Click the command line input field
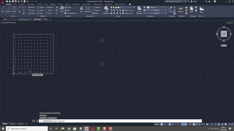This screenshot has height=131, width=234. tap(120, 121)
